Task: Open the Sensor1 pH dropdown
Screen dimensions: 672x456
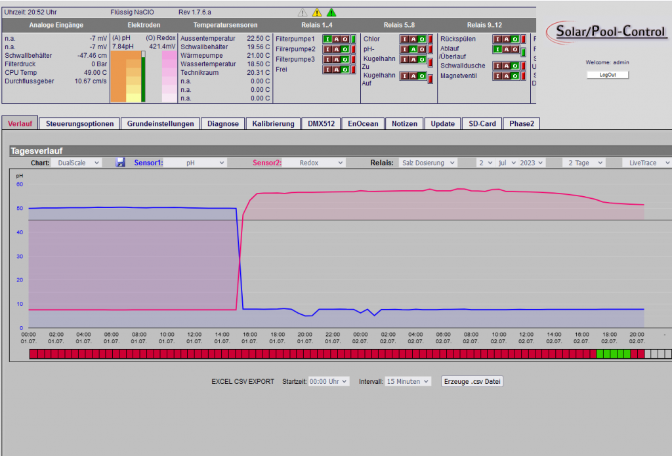Action: (195, 163)
